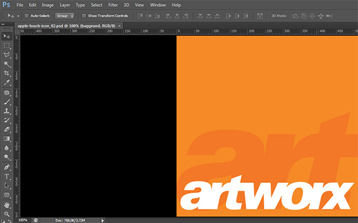
Task: Select the Eraser tool
Action: pos(7,129)
